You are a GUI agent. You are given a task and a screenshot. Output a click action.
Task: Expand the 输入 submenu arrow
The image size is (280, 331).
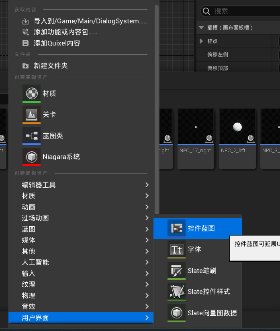coord(147,273)
